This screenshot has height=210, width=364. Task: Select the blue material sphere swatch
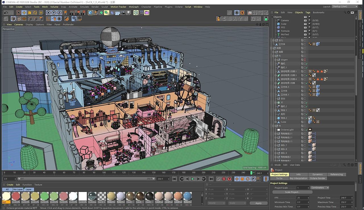187,196
